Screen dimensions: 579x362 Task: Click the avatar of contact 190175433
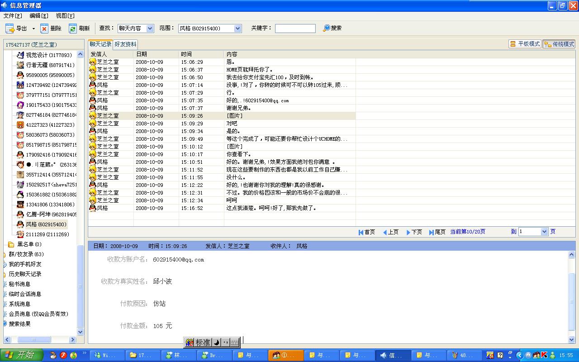(20, 105)
